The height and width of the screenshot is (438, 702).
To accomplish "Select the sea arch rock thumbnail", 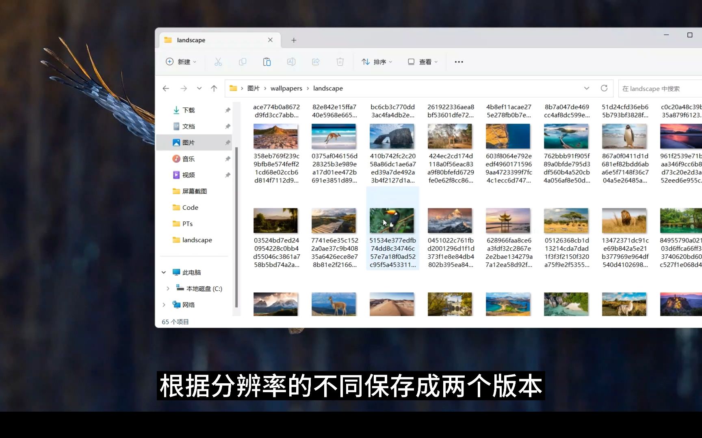I will 392,136.
